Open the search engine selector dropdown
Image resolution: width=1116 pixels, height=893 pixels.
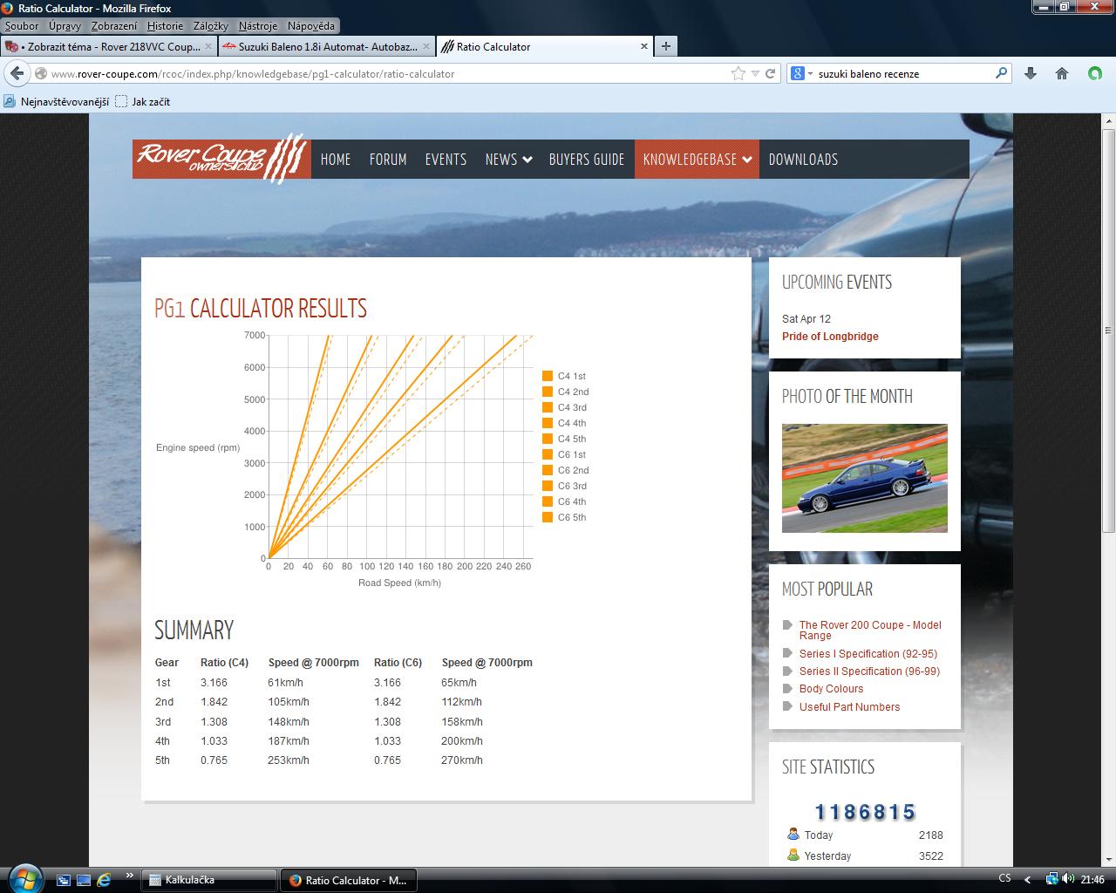801,74
